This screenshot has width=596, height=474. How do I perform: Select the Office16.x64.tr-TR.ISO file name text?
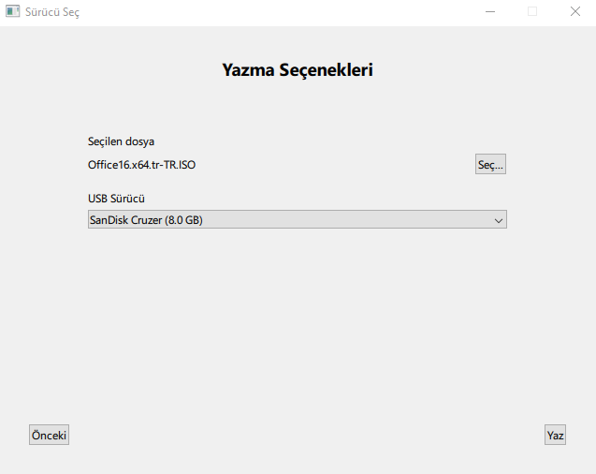click(x=141, y=165)
